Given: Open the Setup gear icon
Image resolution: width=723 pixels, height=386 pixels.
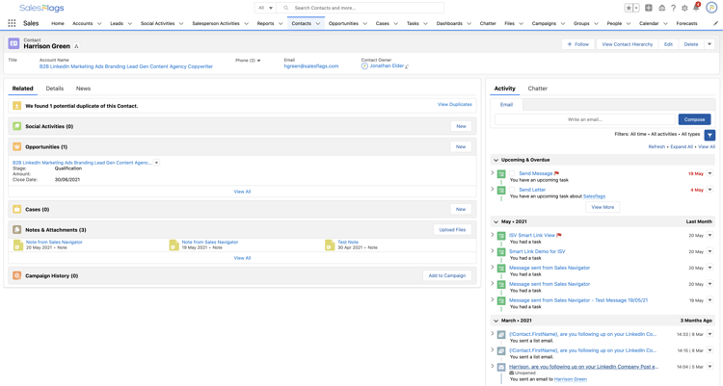Looking at the screenshot, I should click(684, 8).
